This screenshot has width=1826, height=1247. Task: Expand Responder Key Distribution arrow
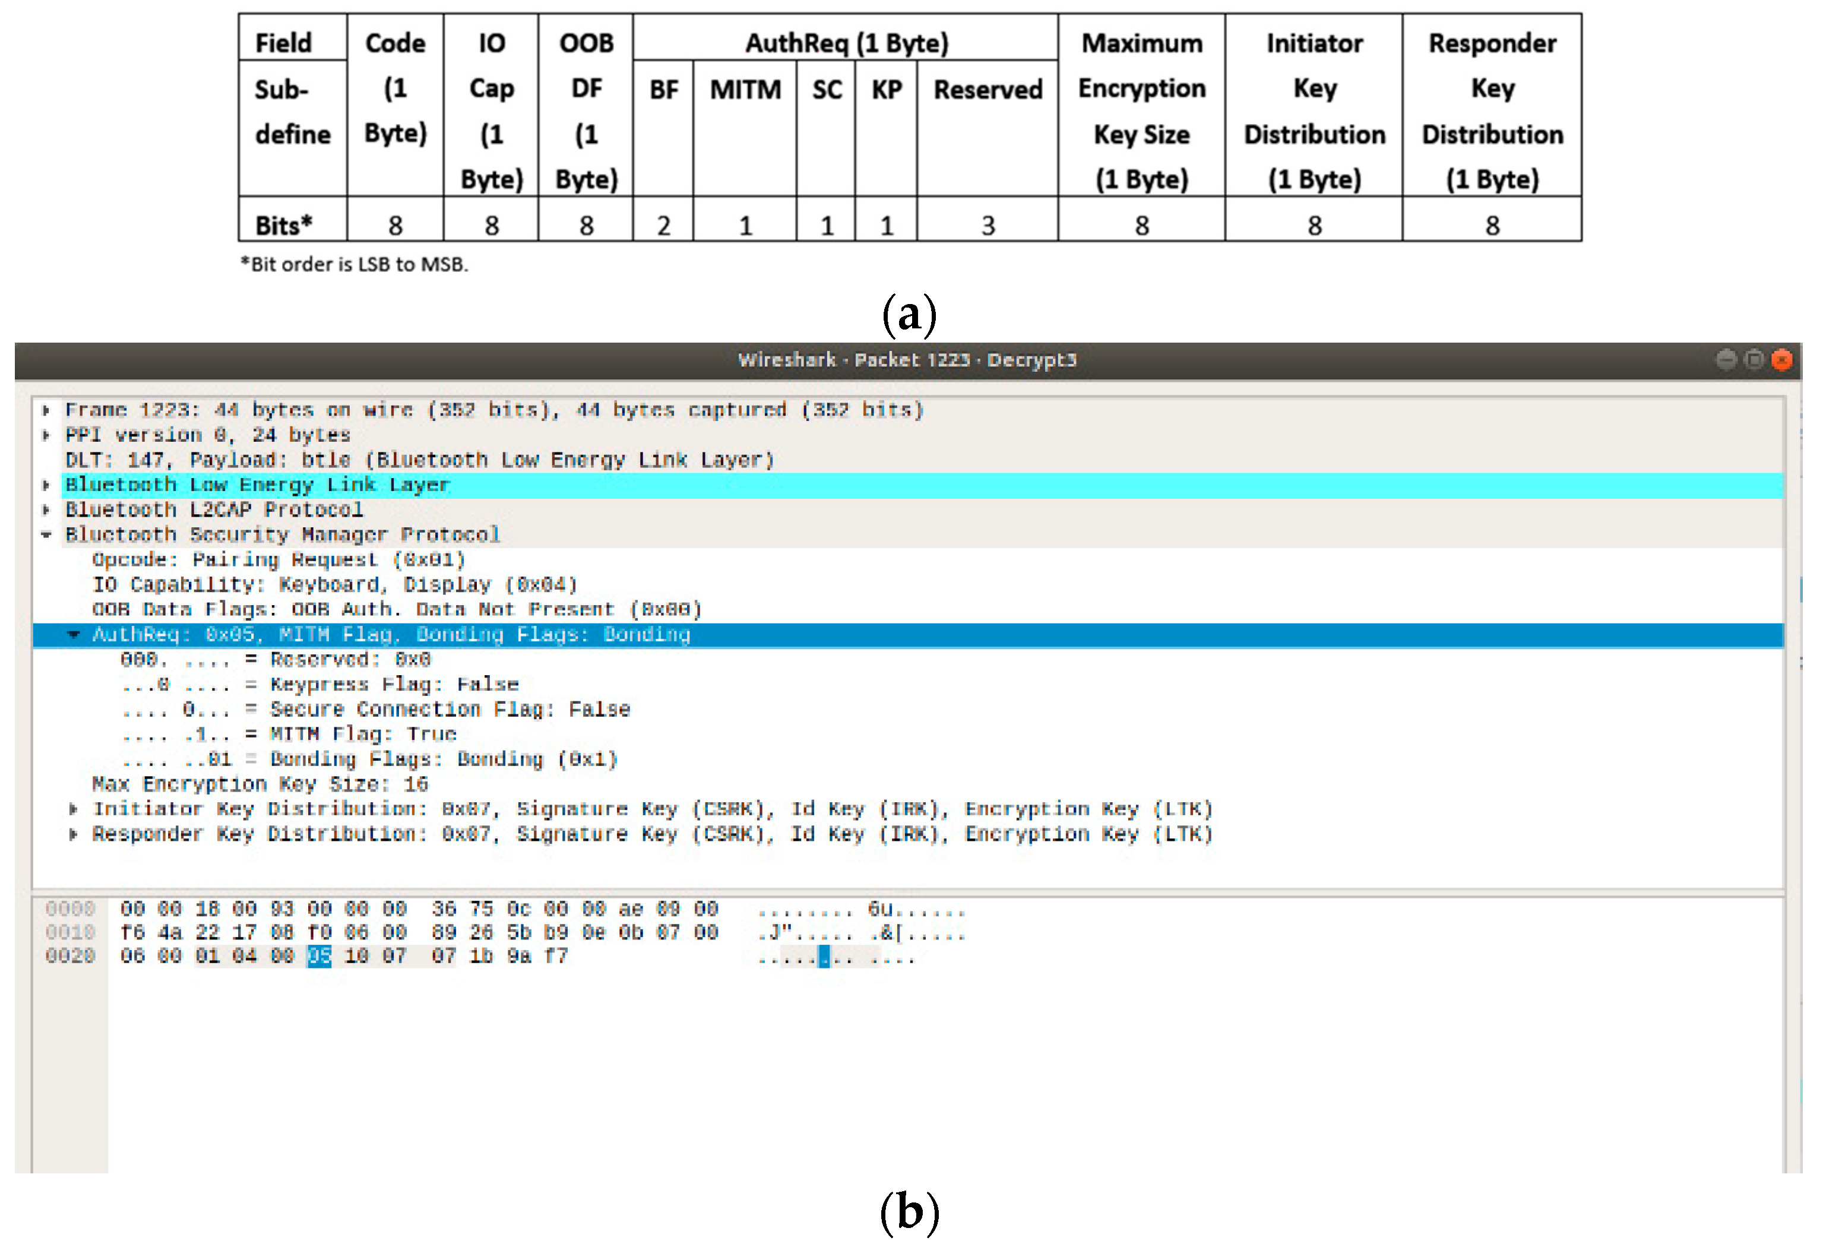pyautogui.click(x=74, y=834)
